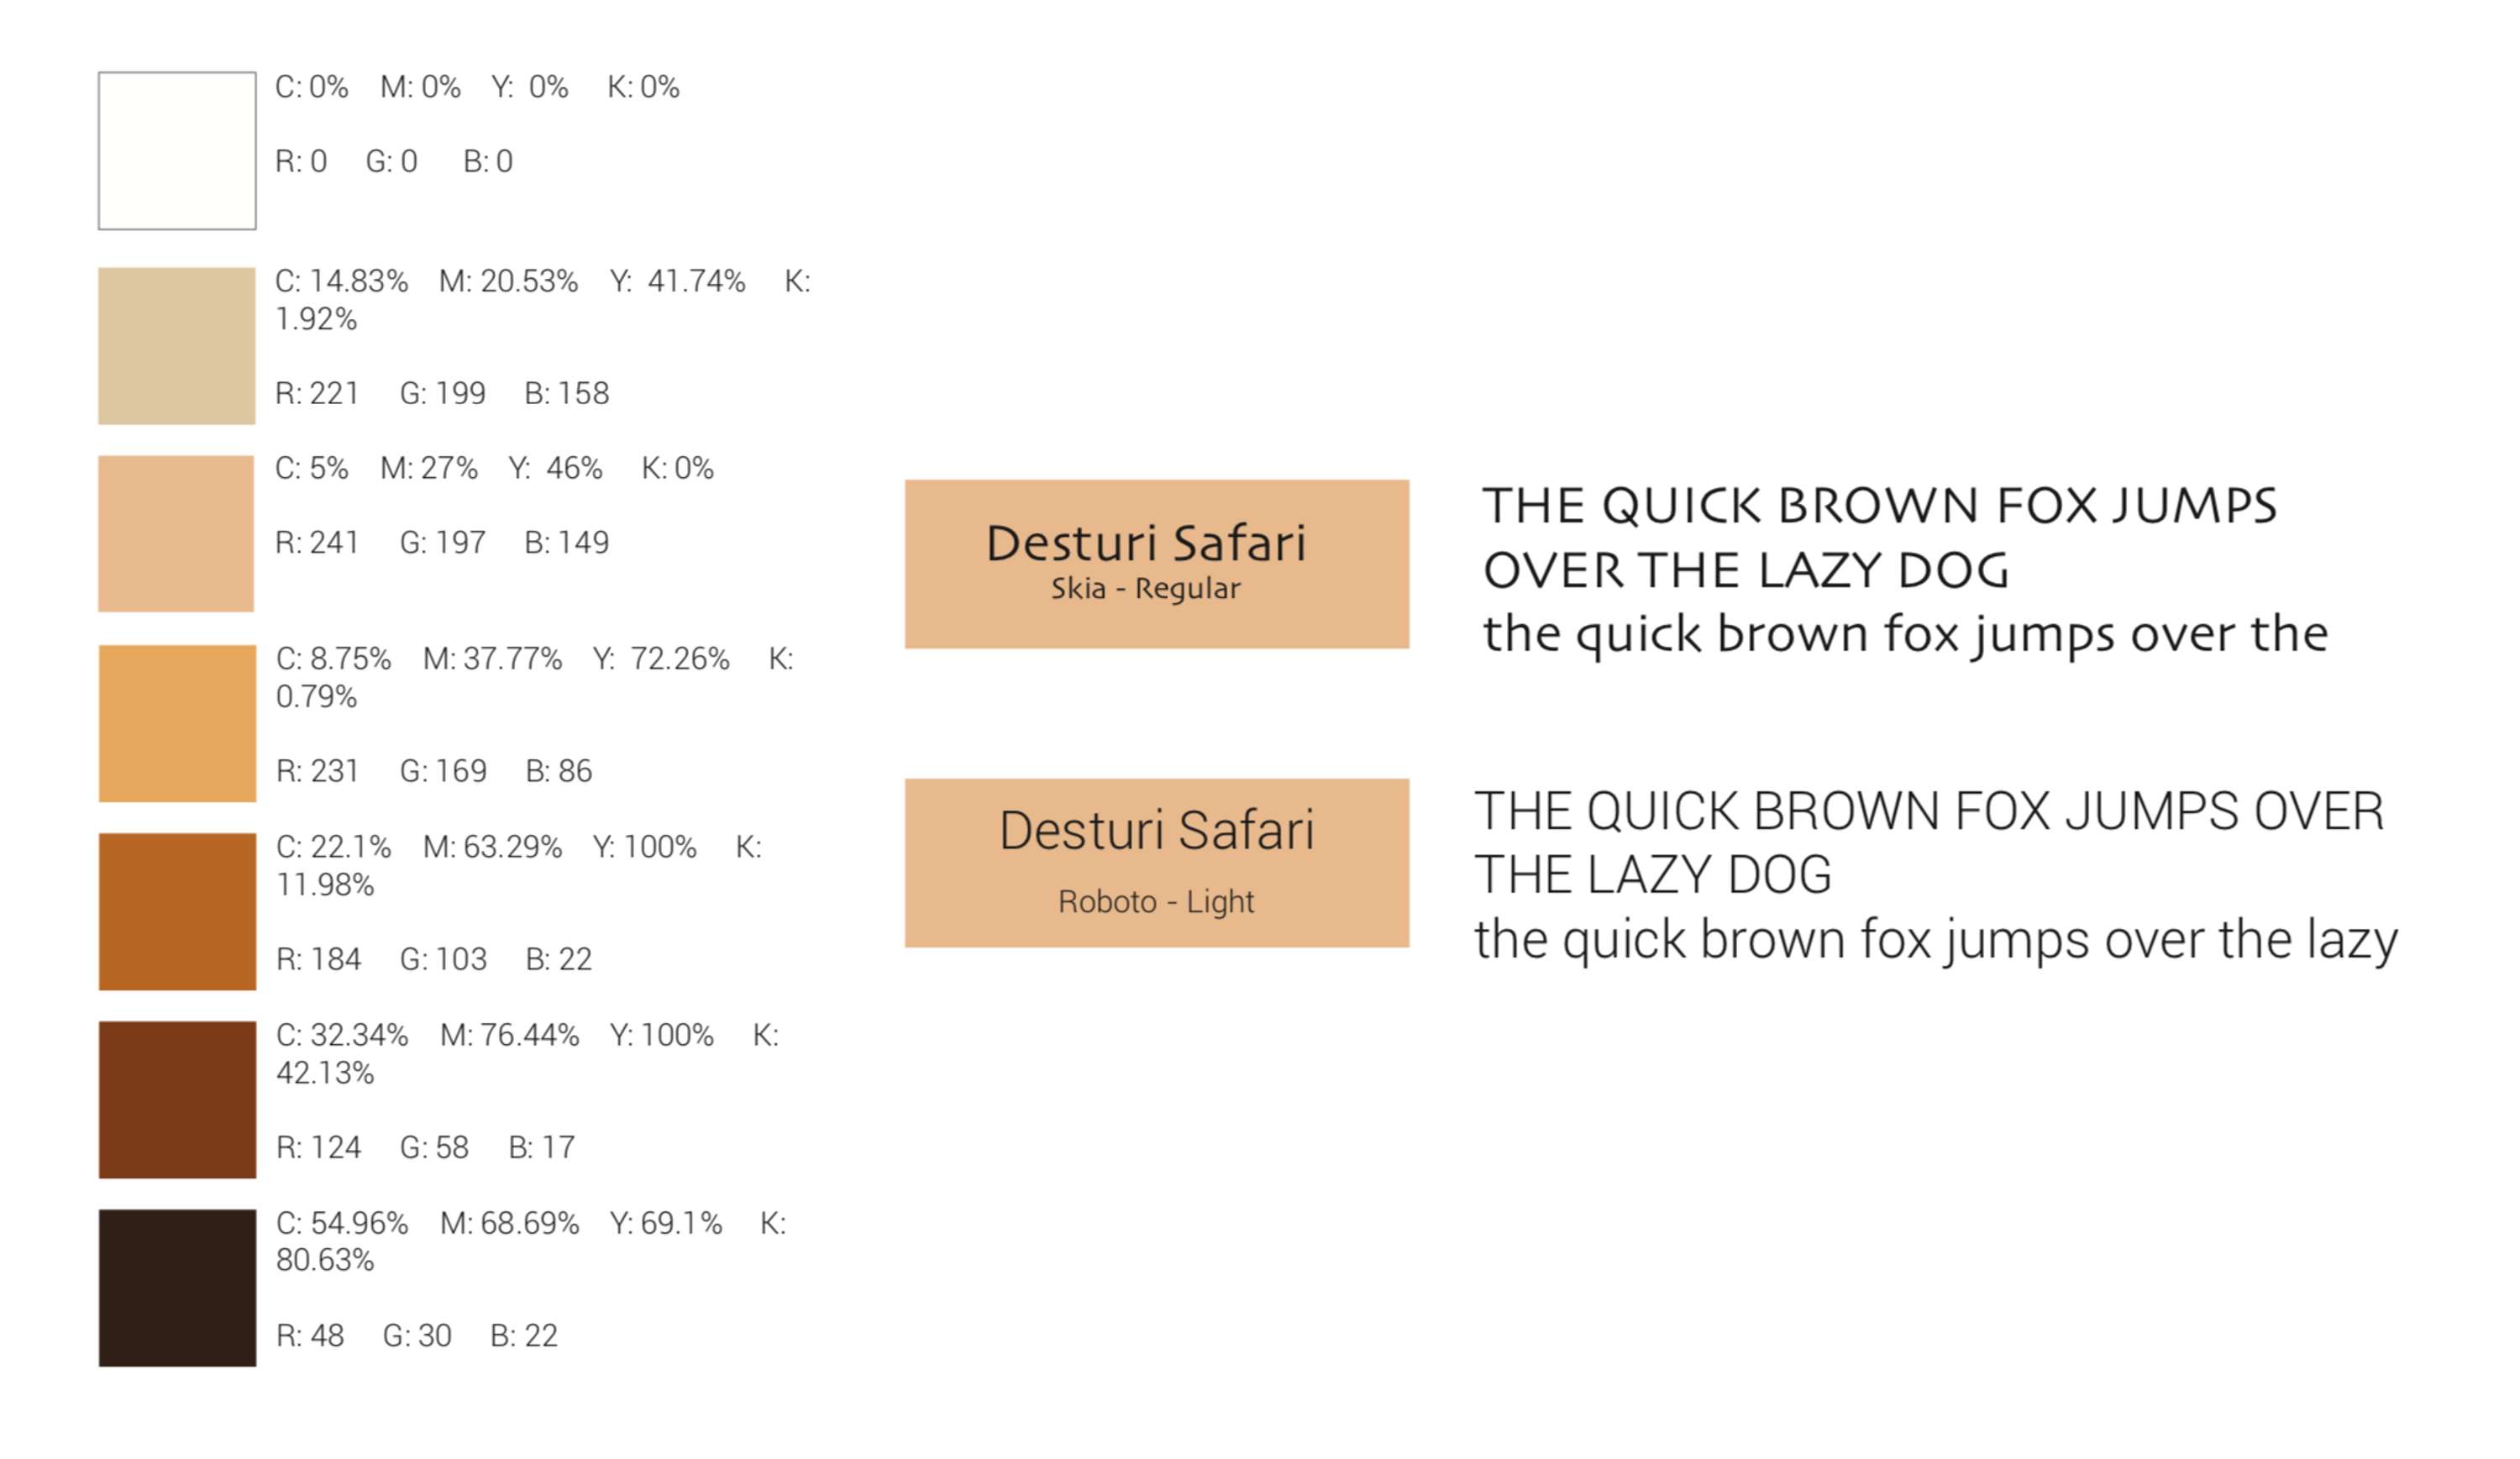Choose the orange R:231 G:169 swatch
This screenshot has height=1459, width=2520.
point(177,724)
